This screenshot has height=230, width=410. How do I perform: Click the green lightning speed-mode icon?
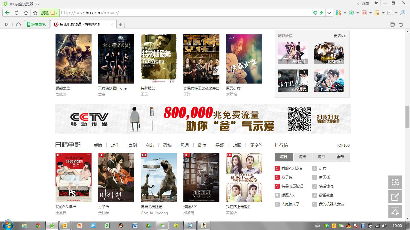(321, 13)
